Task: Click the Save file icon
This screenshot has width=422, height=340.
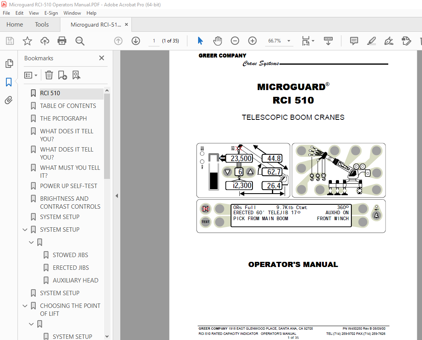Action: [x=10, y=41]
